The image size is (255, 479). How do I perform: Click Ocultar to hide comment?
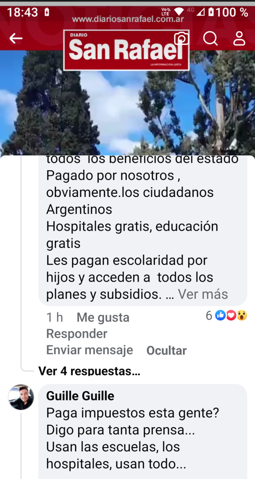point(167,351)
